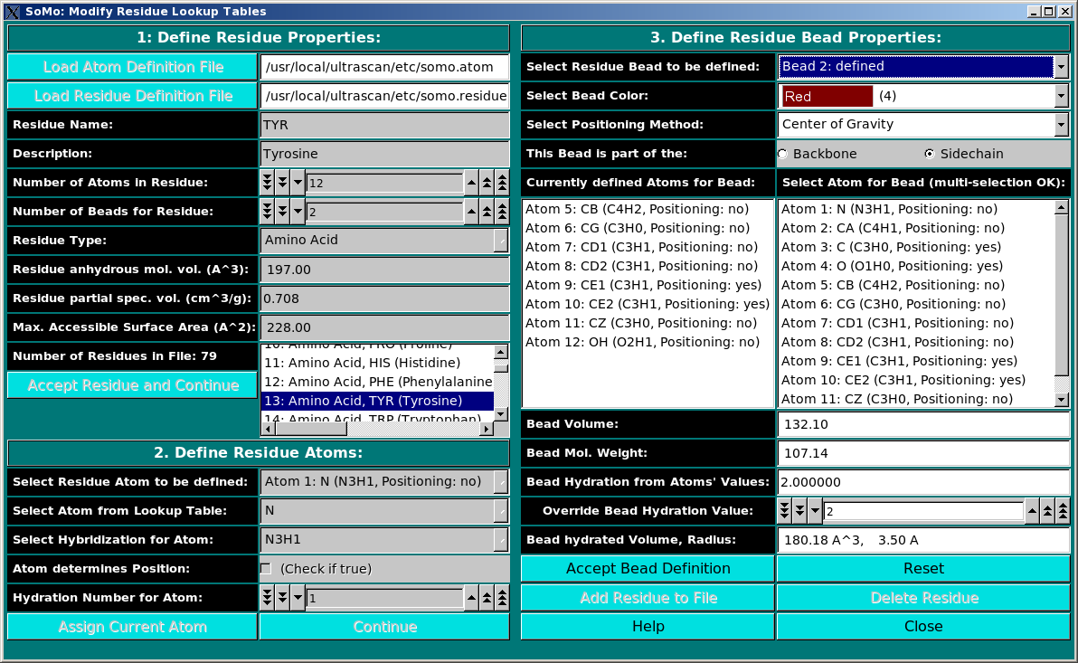Click single-up arrow for Number of Atoms in Residue
This screenshot has width=1078, height=663.
471,183
